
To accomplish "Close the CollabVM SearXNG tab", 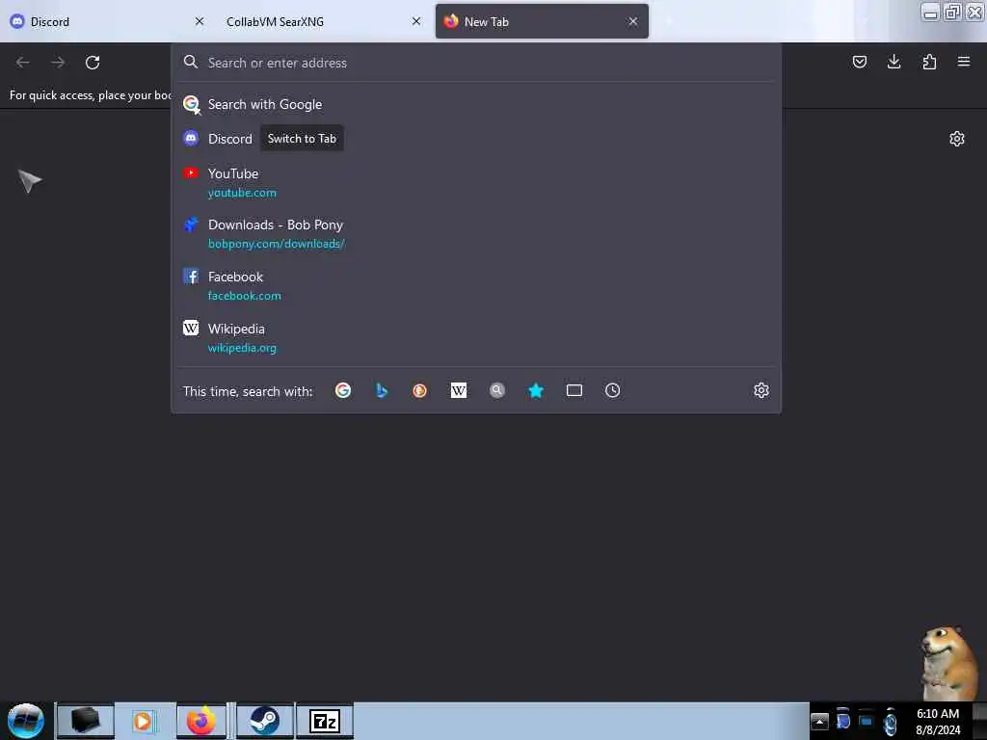I will coord(416,21).
